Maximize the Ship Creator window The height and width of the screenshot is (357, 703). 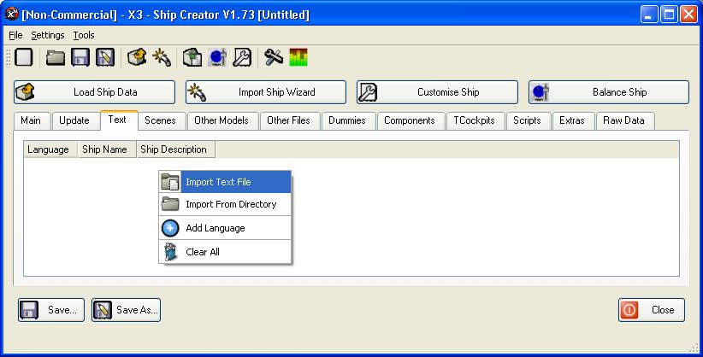(669, 15)
